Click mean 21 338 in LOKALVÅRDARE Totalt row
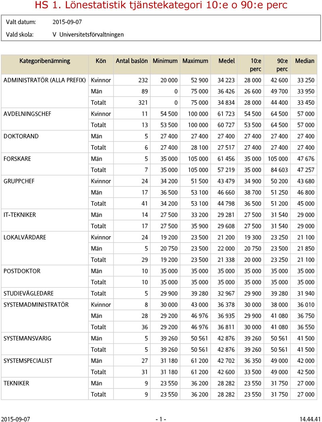The image size is (322, 422). [226, 260]
